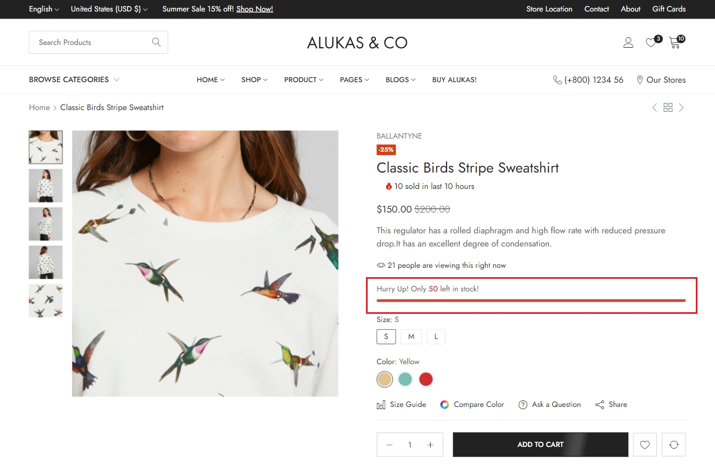Select size L option
Viewport: 715px width, 465px height.
[x=436, y=336]
